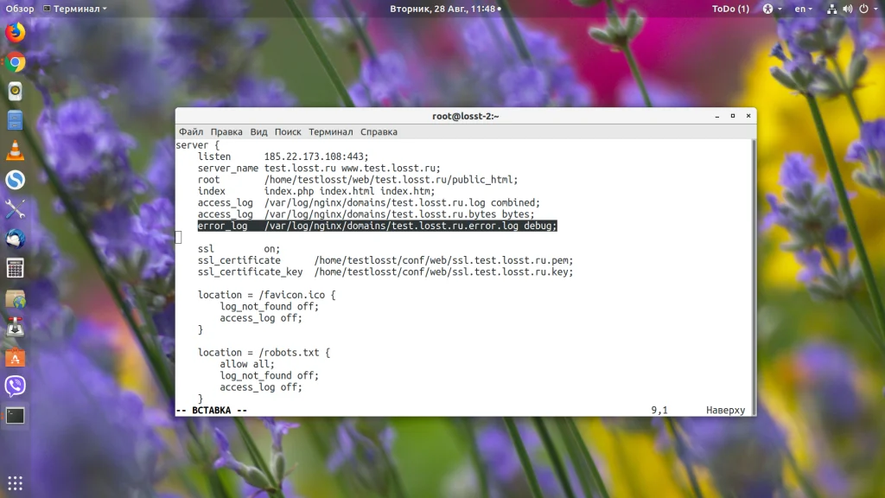Click the index.php index.html line
The width and height of the screenshot is (885, 498).
click(316, 191)
